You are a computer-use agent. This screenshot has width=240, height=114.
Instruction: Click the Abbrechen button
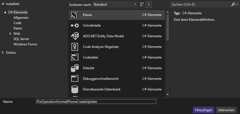[x=227, y=110]
